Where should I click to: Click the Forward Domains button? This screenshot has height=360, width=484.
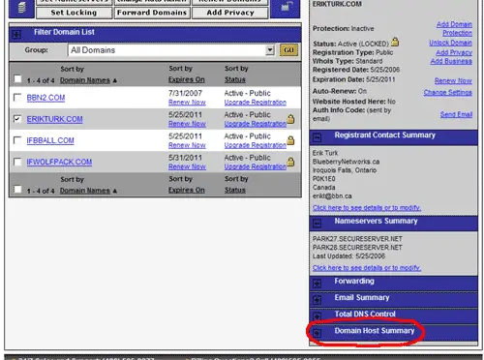(152, 13)
